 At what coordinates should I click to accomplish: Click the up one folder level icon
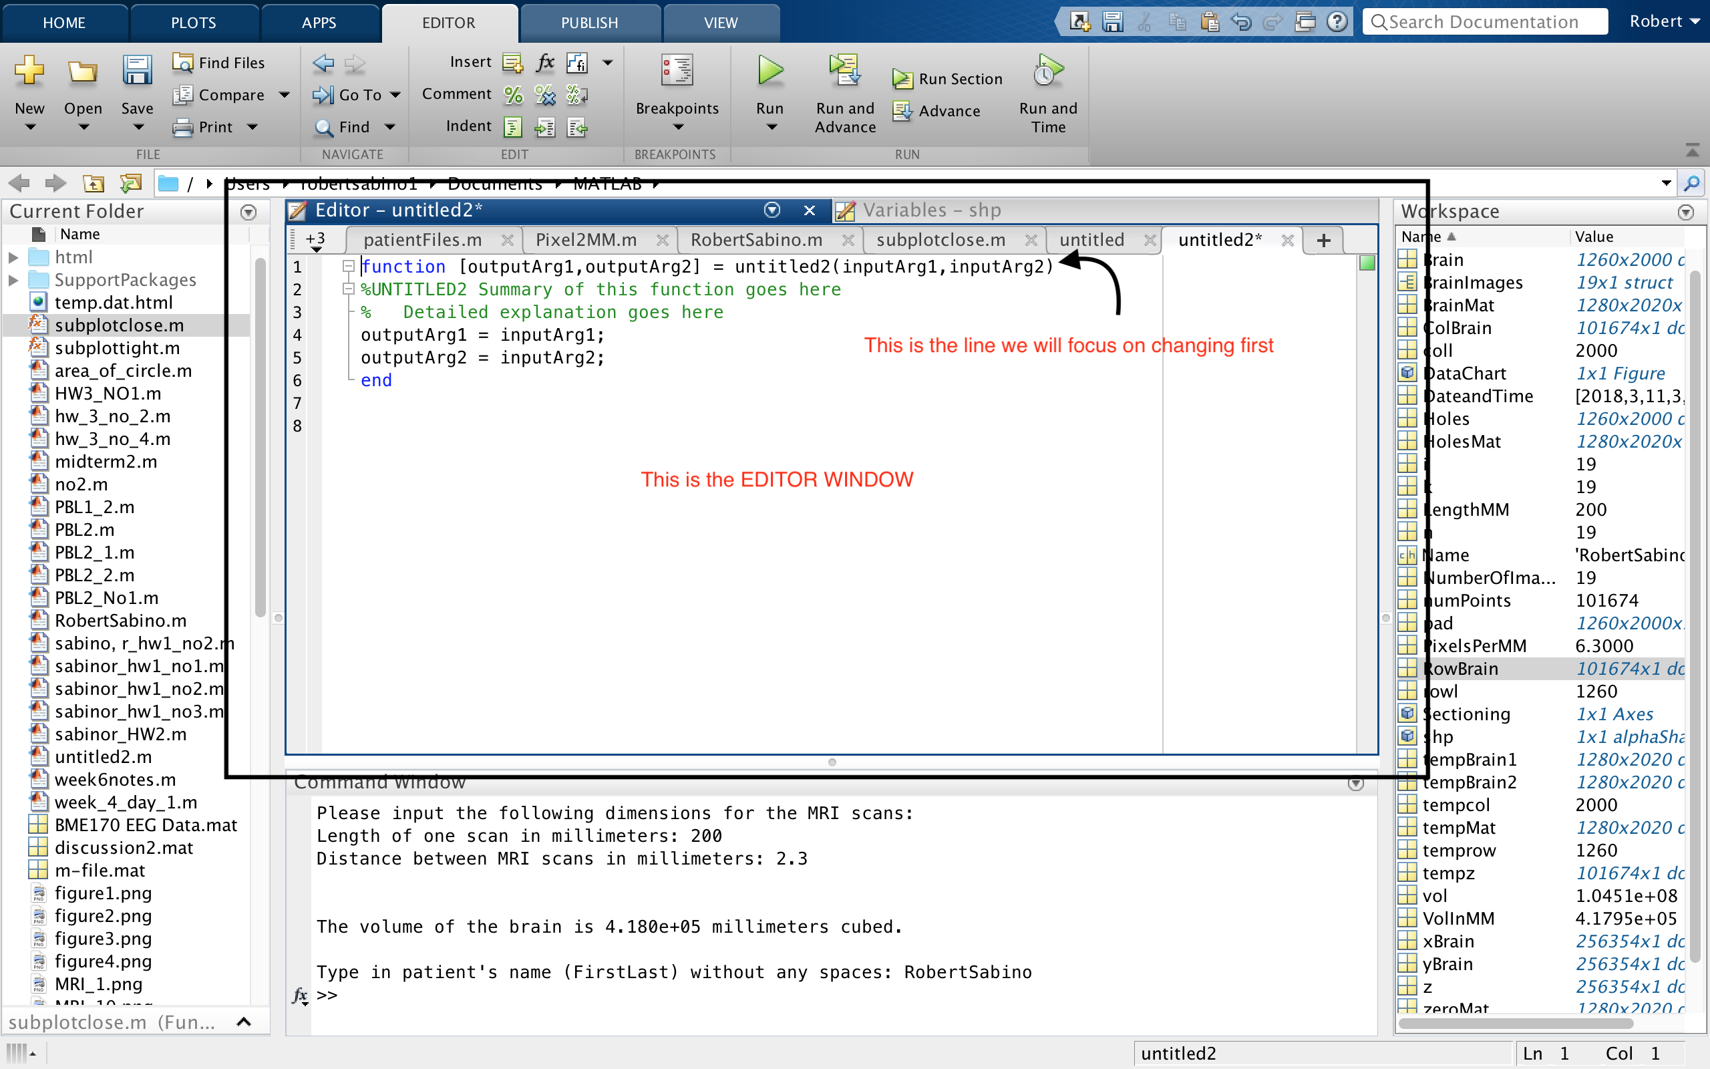pyautogui.click(x=94, y=184)
